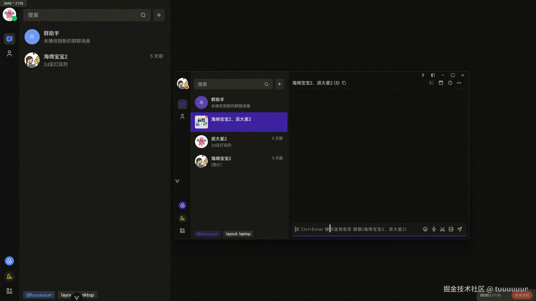The height and width of the screenshot is (301, 536).
Task: Take a screenshot using the scissors icon
Action: pyautogui.click(x=442, y=229)
